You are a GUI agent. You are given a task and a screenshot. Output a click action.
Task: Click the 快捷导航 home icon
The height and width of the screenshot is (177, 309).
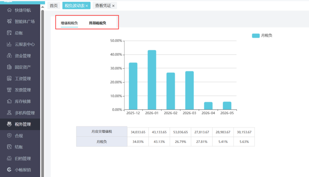[x=9, y=10]
